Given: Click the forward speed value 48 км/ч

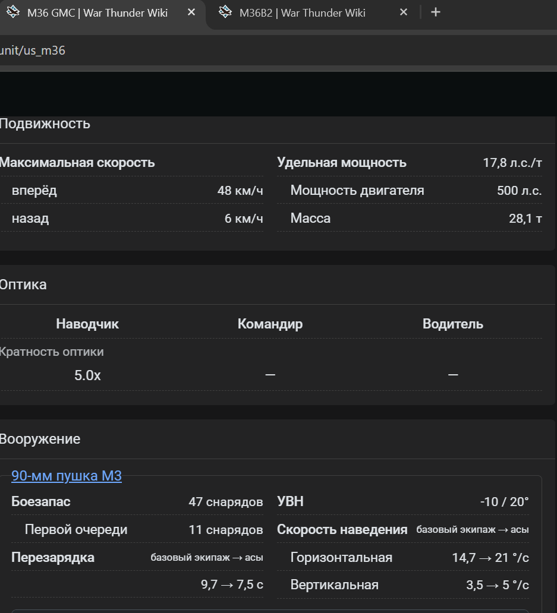Looking at the screenshot, I should 240,191.
